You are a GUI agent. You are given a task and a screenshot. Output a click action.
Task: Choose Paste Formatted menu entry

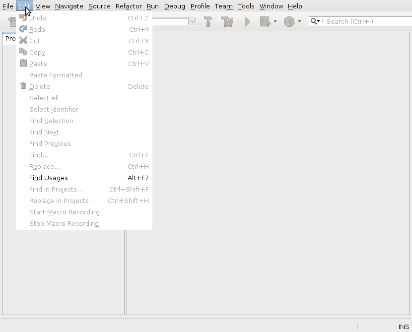tap(84, 75)
